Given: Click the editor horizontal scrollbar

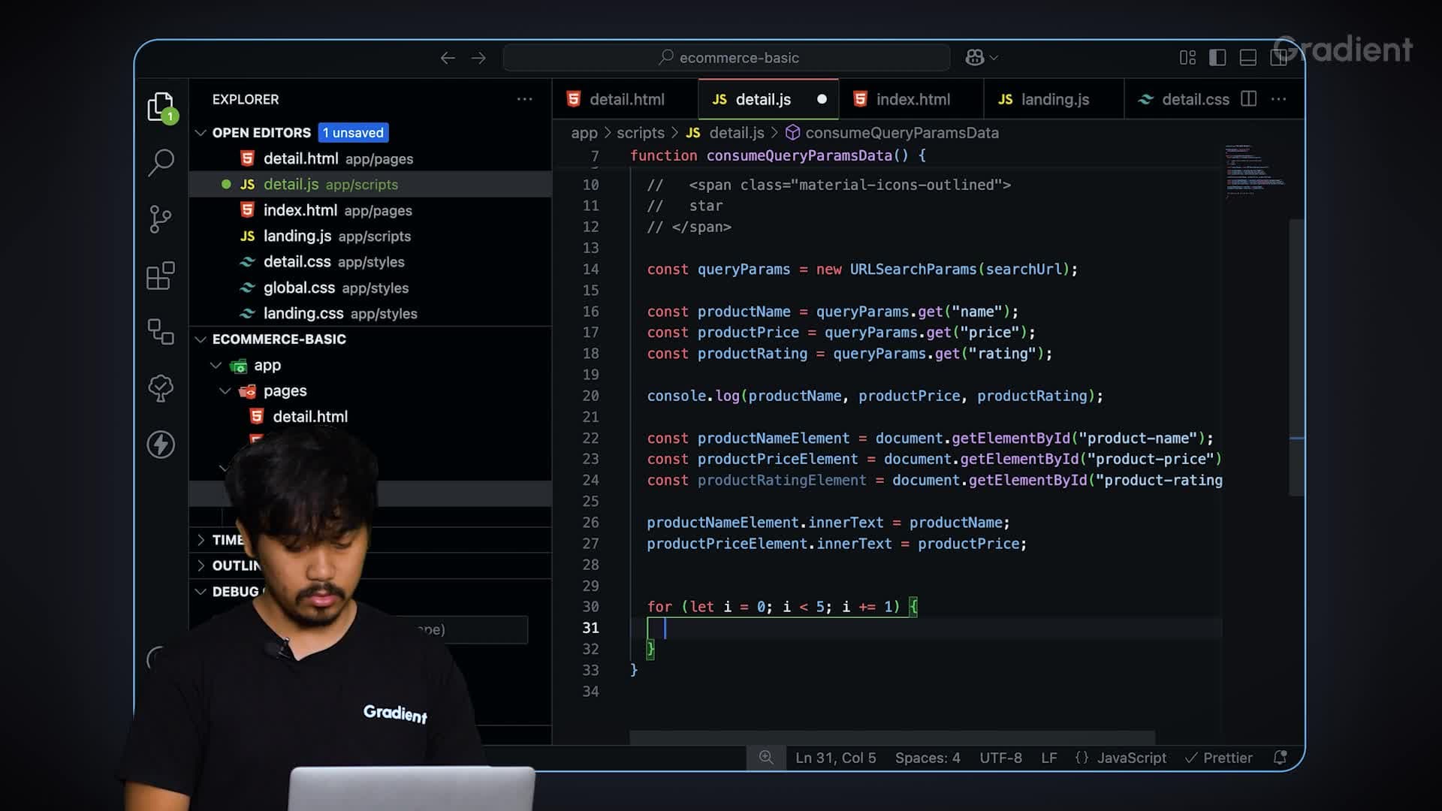Looking at the screenshot, I should point(892,737).
